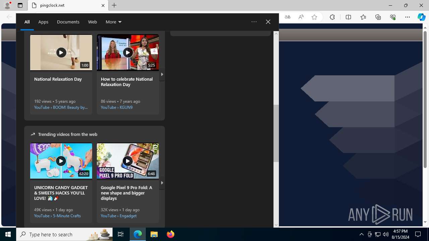This screenshot has height=241, width=429.
Task: Open search panel options ellipsis
Action: [x=254, y=22]
